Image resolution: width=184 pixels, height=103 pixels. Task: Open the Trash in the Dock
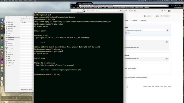(2, 84)
